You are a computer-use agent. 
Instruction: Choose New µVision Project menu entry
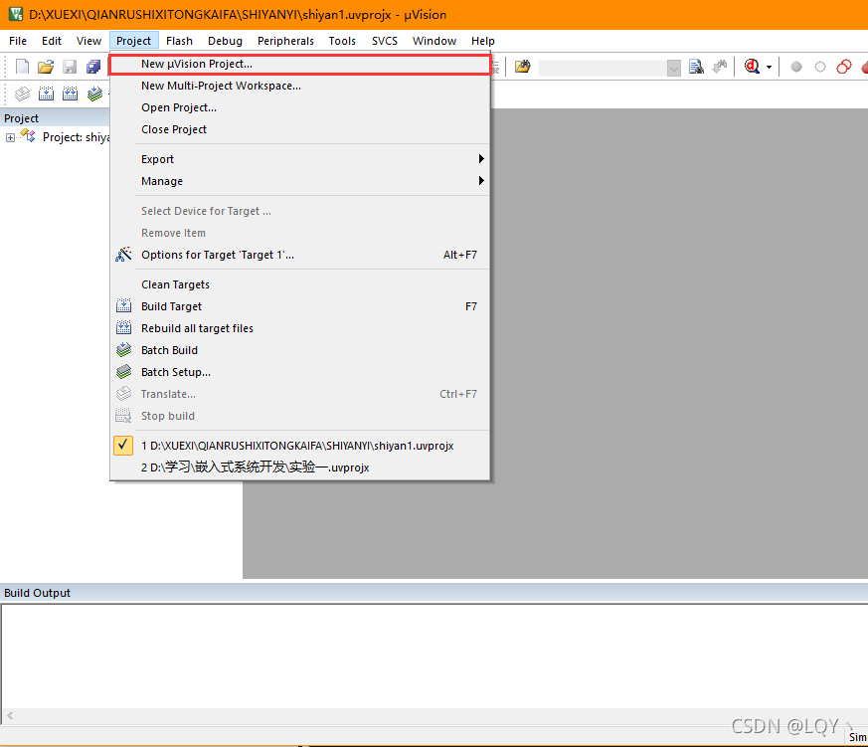coord(300,65)
